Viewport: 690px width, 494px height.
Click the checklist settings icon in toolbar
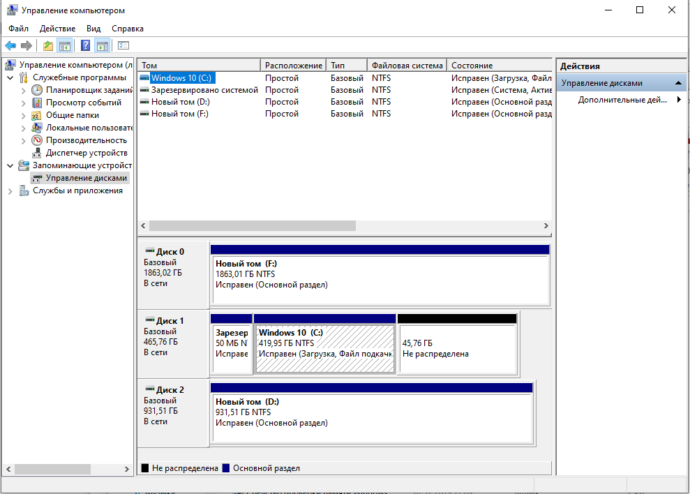click(x=123, y=46)
